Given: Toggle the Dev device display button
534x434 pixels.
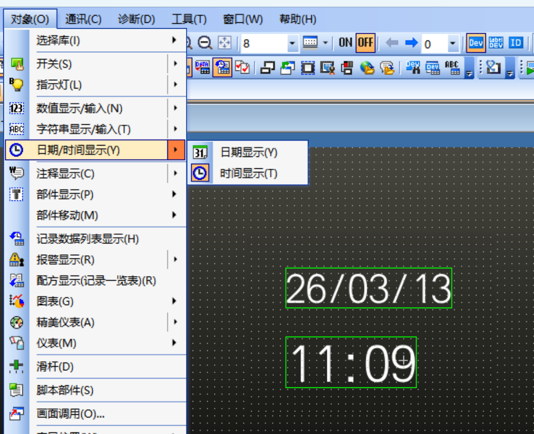Looking at the screenshot, I should tap(475, 43).
